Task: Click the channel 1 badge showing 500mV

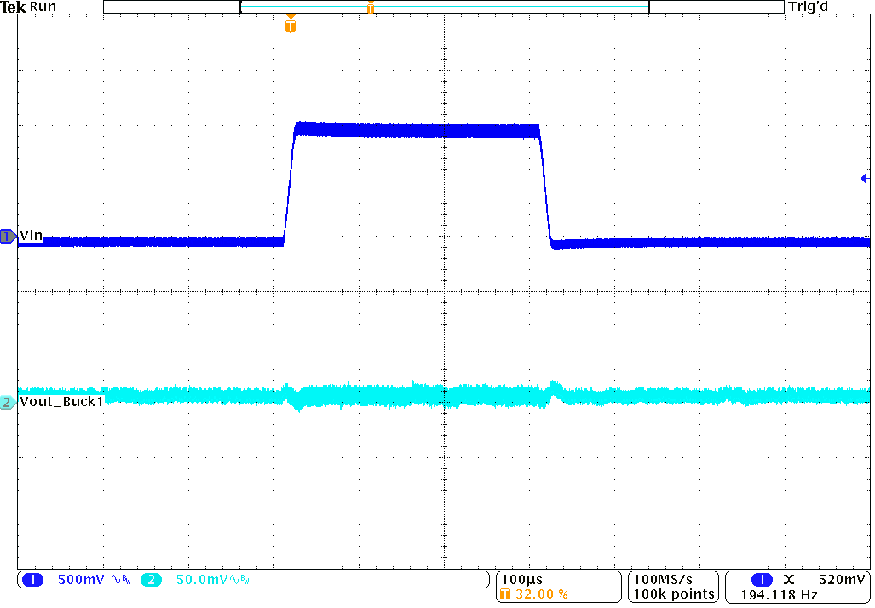Action: (x=34, y=578)
